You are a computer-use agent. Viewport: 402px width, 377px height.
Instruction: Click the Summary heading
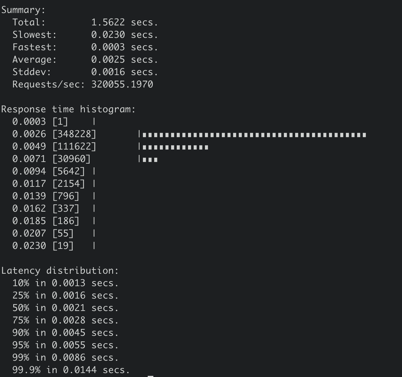click(x=23, y=10)
